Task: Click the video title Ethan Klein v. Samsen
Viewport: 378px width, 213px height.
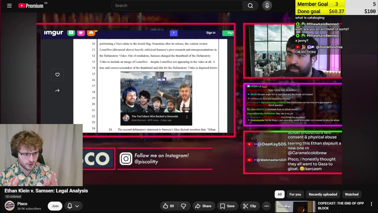Action: [x=46, y=191]
